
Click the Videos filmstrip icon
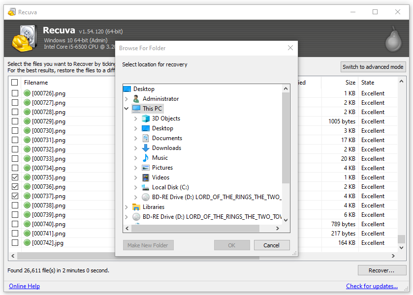click(146, 177)
